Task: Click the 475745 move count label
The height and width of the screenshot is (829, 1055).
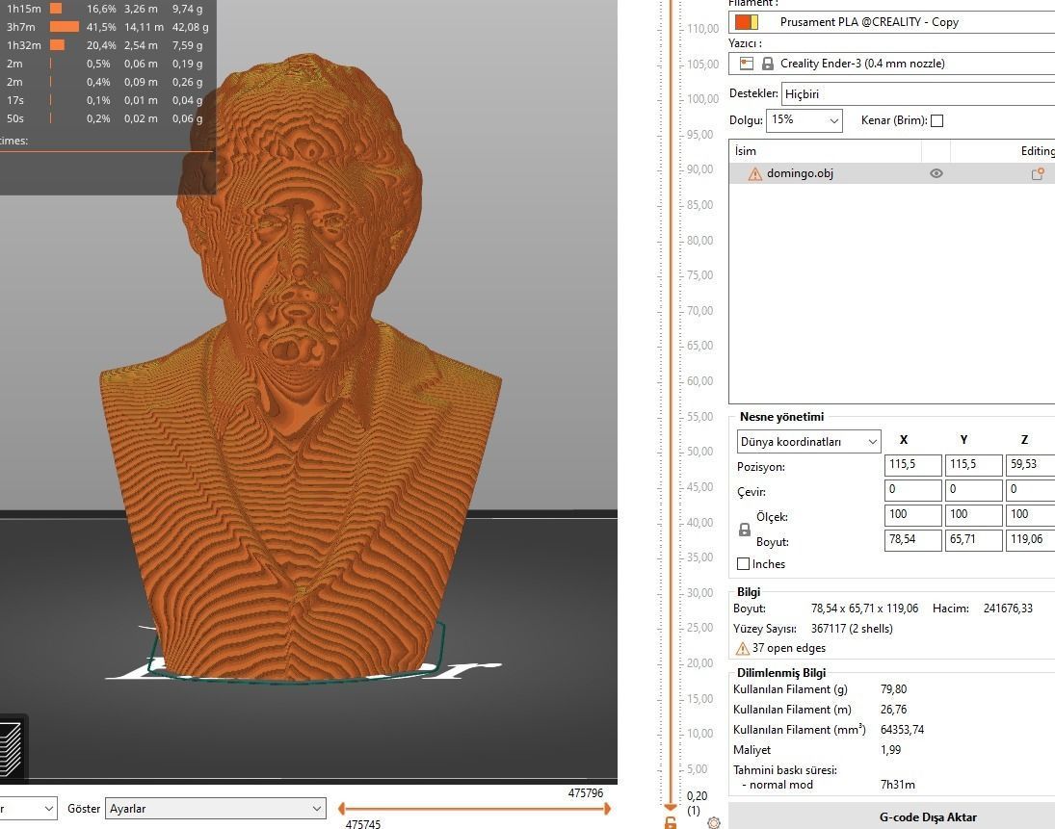Action: click(363, 823)
